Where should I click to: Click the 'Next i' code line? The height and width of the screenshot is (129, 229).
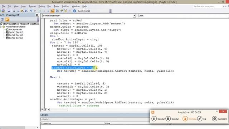pos(55,77)
